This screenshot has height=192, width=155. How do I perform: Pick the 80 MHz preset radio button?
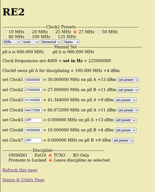[x=5, y=37]
